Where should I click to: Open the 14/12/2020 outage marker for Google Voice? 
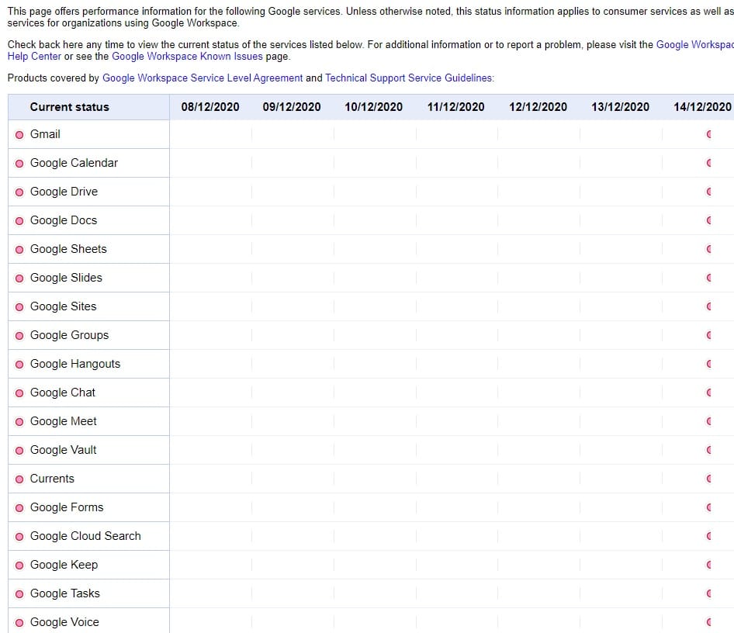(x=708, y=622)
